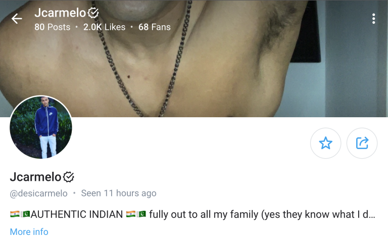Tap the verified badge beside the profile name

[68, 177]
